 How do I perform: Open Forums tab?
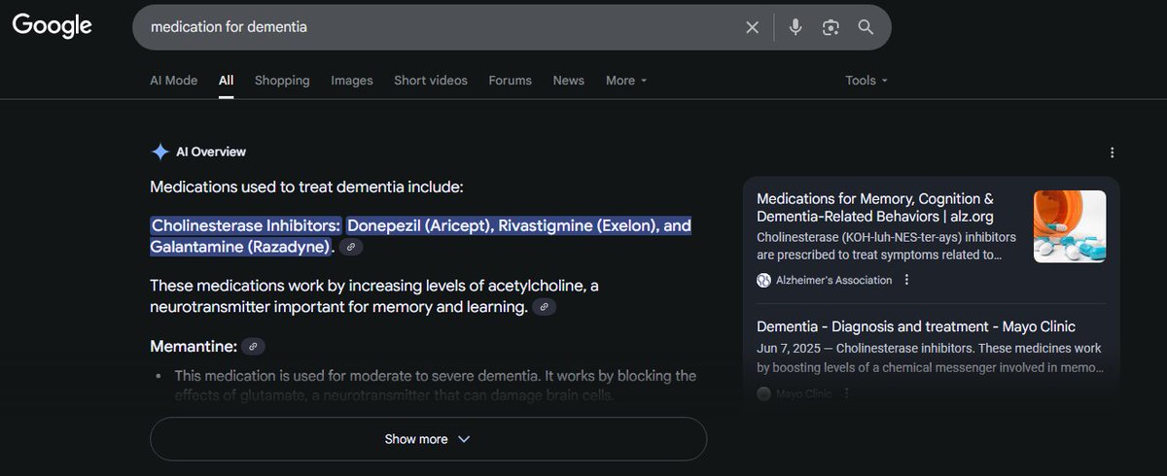tap(511, 81)
